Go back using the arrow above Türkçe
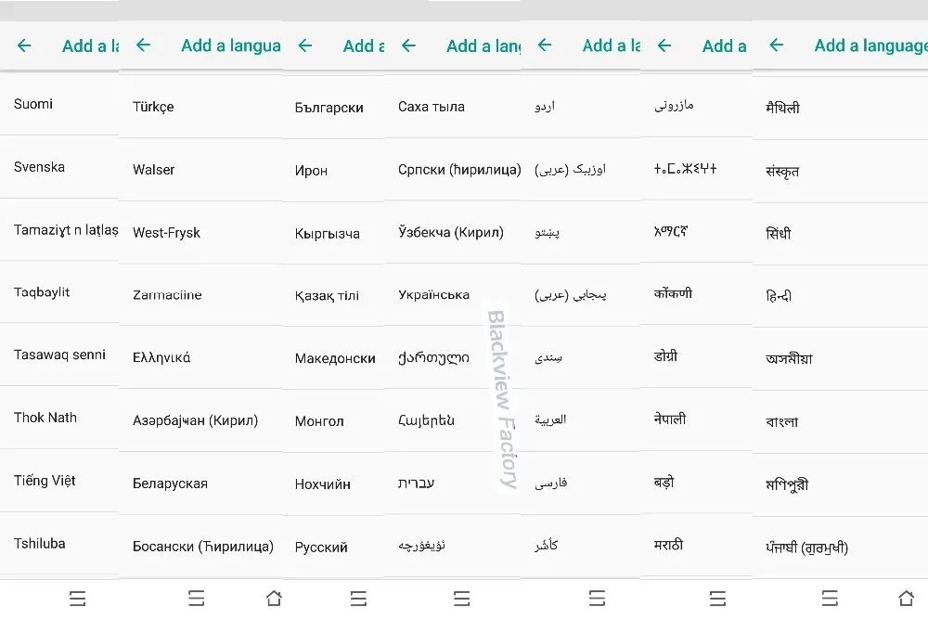The width and height of the screenshot is (928, 619). click(143, 45)
